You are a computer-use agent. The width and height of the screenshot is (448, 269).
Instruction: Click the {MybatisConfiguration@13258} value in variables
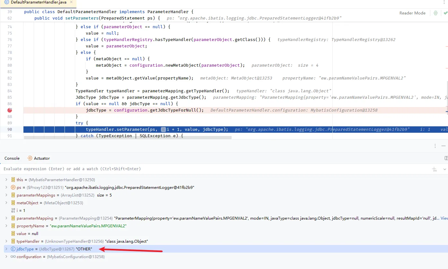click(76, 257)
